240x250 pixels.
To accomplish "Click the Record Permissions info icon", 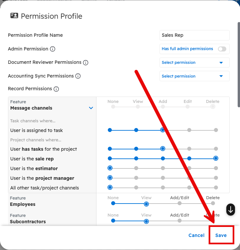I will [56, 89].
